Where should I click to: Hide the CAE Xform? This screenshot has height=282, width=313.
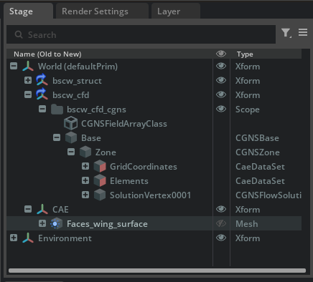pyautogui.click(x=221, y=209)
